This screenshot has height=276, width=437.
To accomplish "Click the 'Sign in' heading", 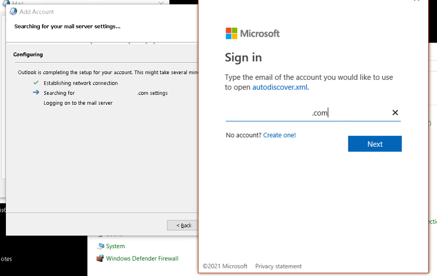I will pyautogui.click(x=243, y=58).
